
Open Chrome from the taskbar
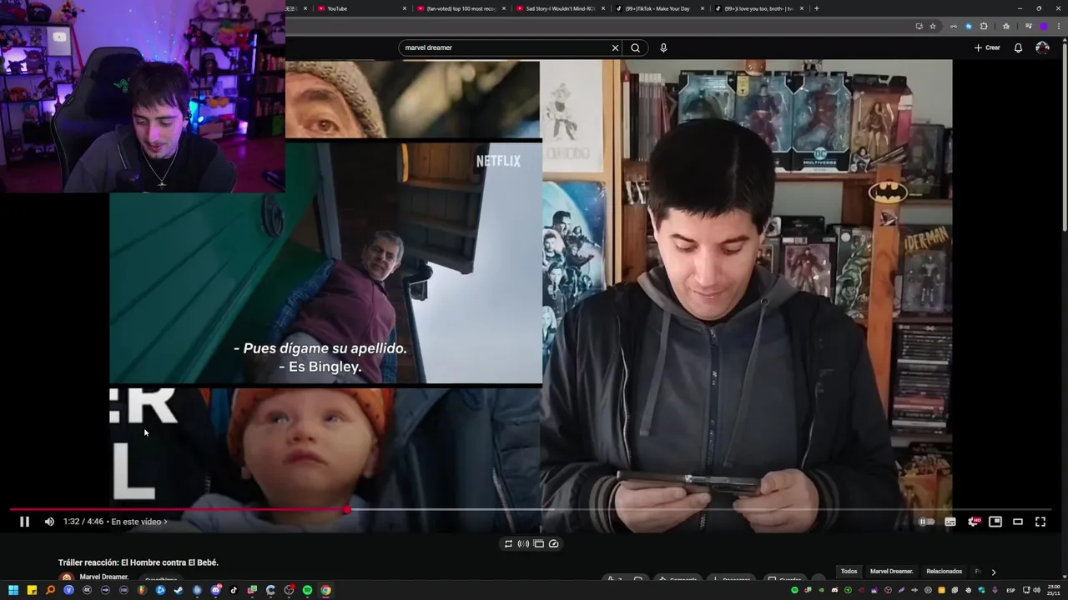325,590
